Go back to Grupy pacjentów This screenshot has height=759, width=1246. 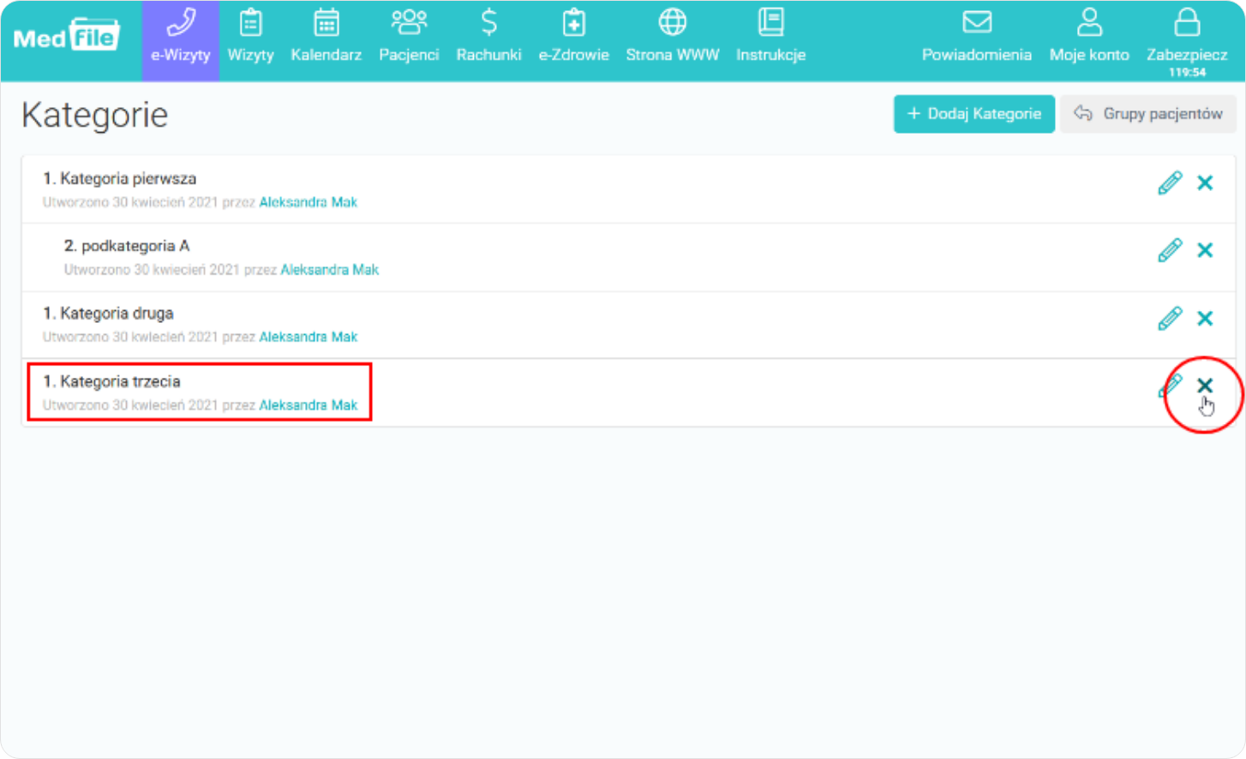1148,114
